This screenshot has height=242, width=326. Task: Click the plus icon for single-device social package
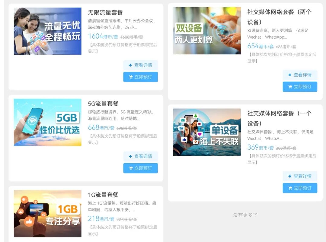pyautogui.click(x=290, y=177)
